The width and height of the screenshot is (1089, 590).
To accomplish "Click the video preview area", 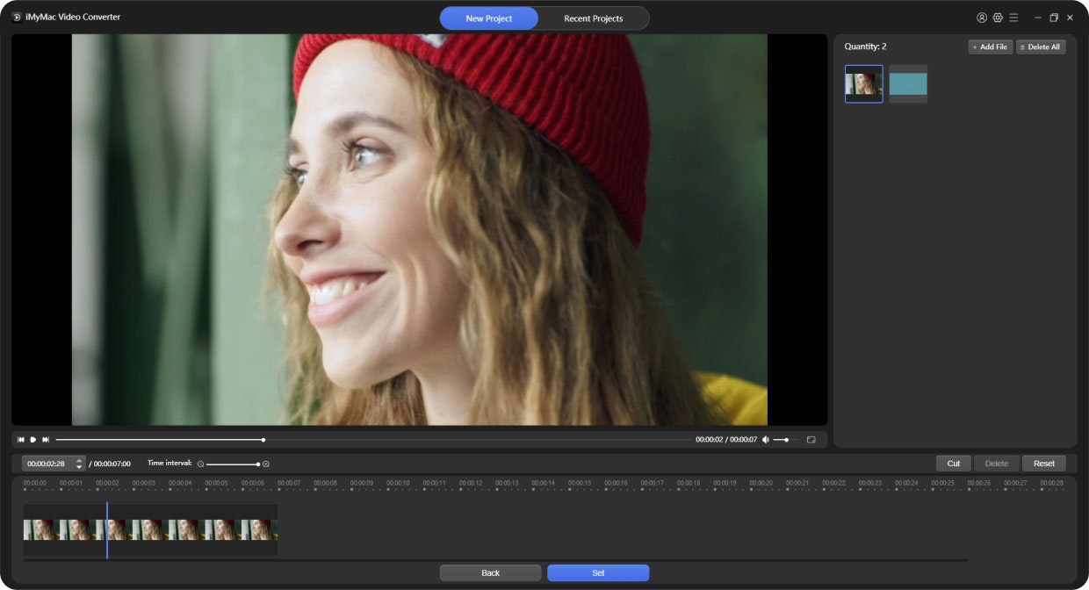I will tap(419, 230).
